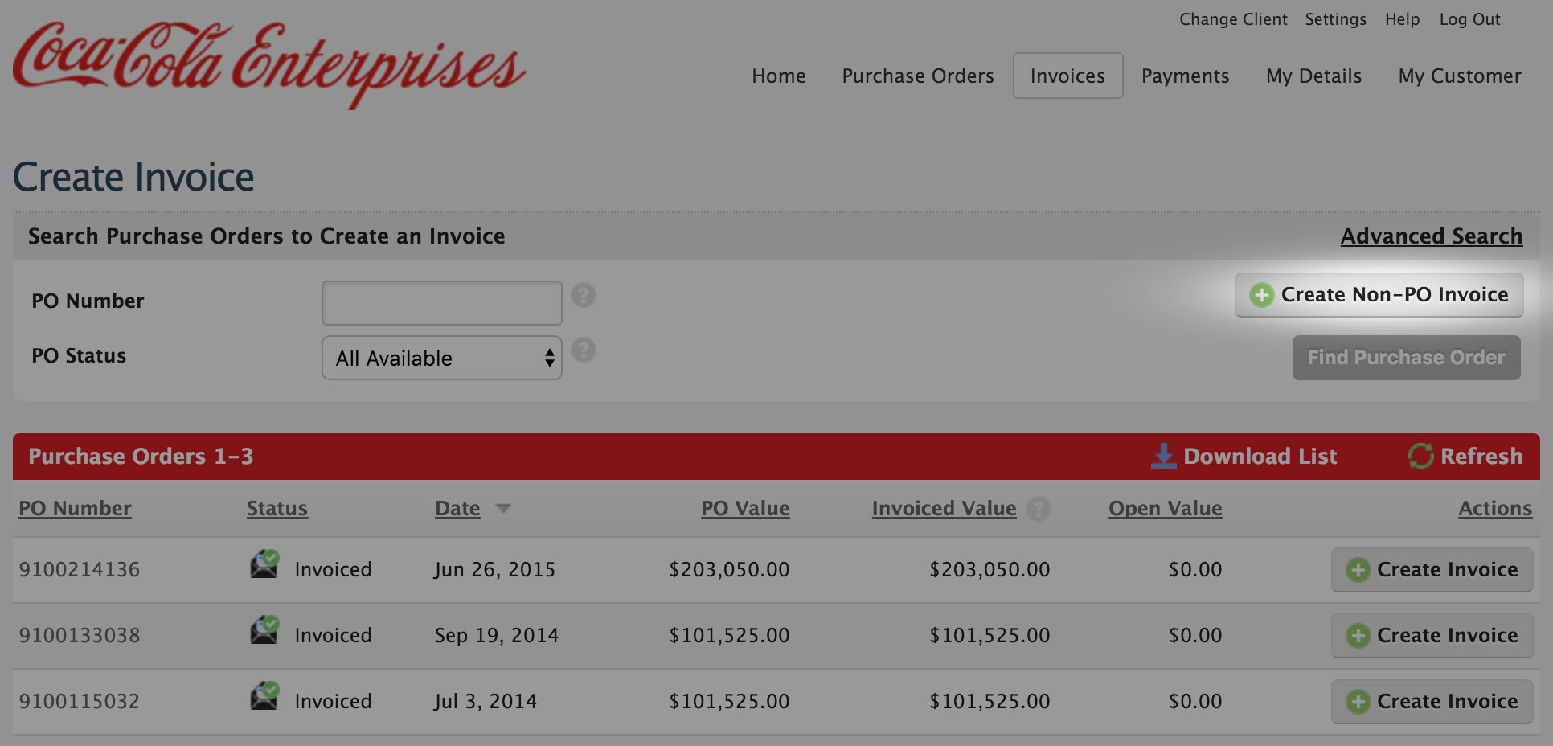
Task: Click Create Non-PO Invoice button
Action: (x=1379, y=295)
